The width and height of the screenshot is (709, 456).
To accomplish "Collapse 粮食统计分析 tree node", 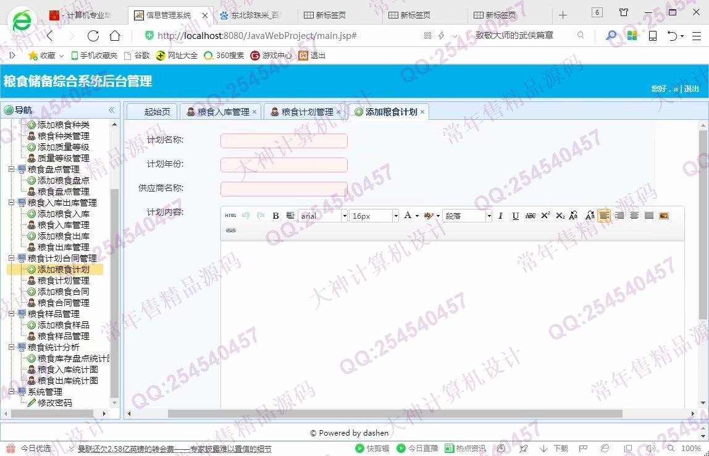I will tap(11, 347).
